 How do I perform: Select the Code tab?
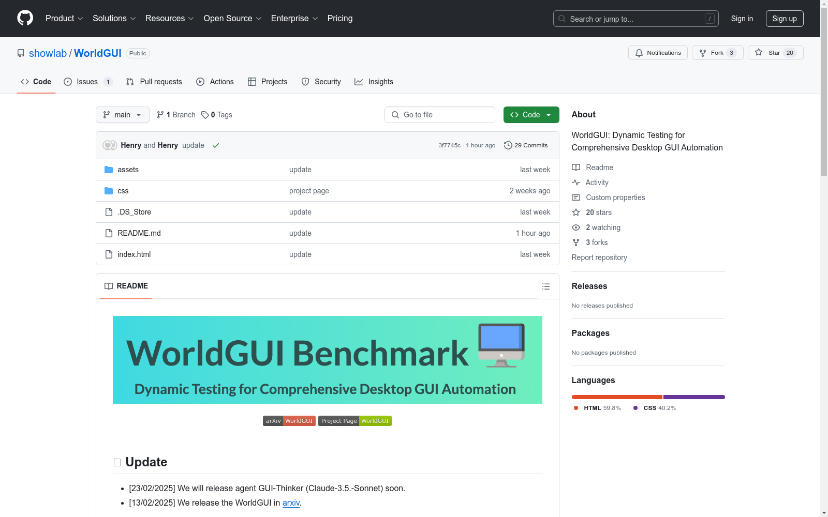[36, 82]
